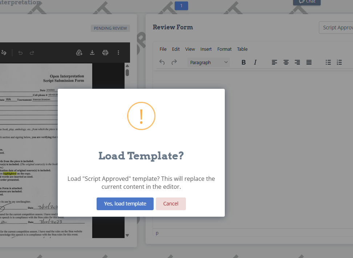Click the PENDING REVIEW status badge

(110, 28)
